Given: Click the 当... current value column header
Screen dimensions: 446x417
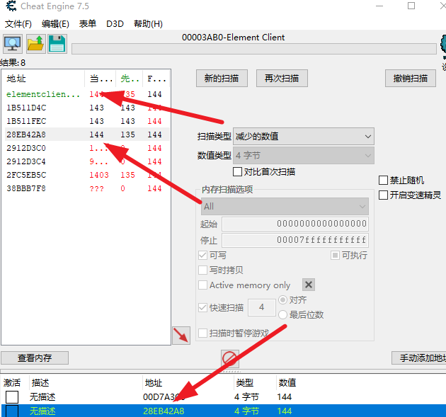Looking at the screenshot, I should point(101,79).
